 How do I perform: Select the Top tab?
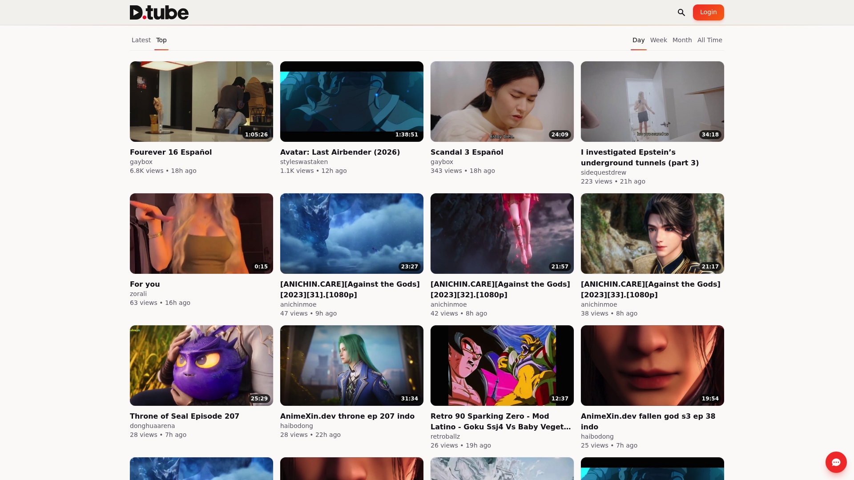[161, 40]
